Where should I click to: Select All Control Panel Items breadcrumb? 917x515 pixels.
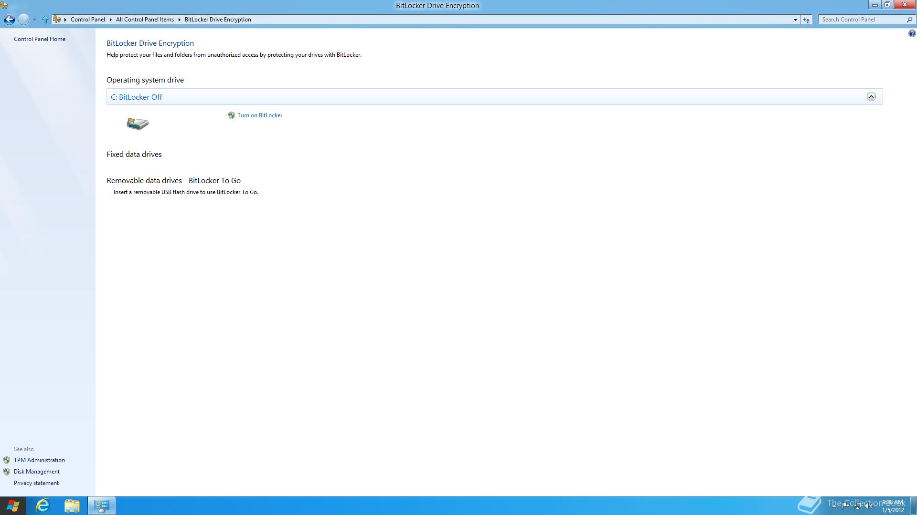point(145,20)
